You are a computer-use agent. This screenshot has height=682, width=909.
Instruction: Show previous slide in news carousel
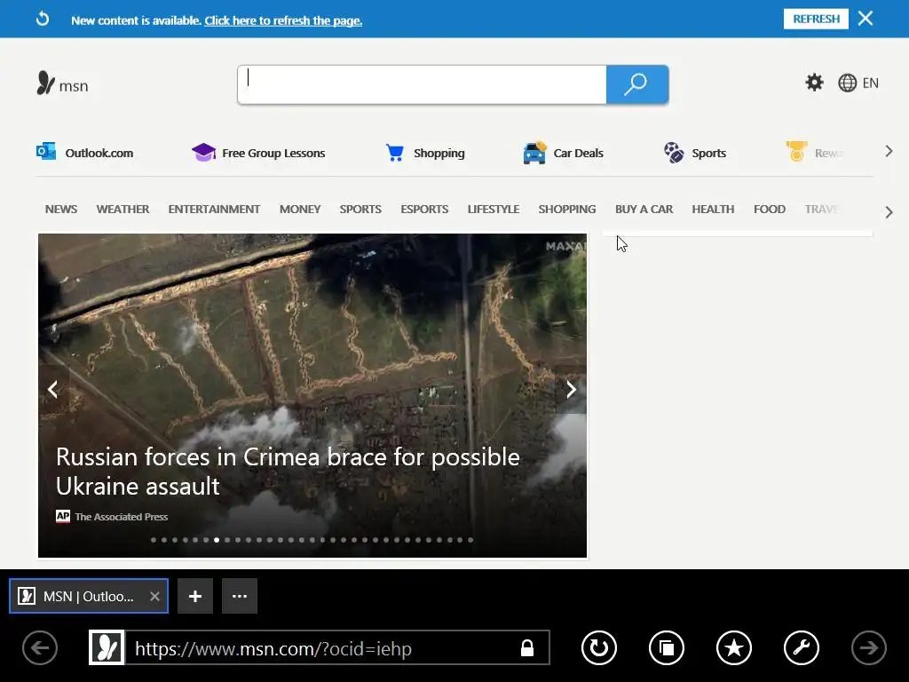(52, 389)
